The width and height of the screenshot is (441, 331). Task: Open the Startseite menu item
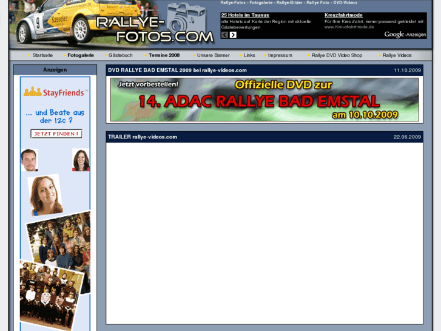42,55
